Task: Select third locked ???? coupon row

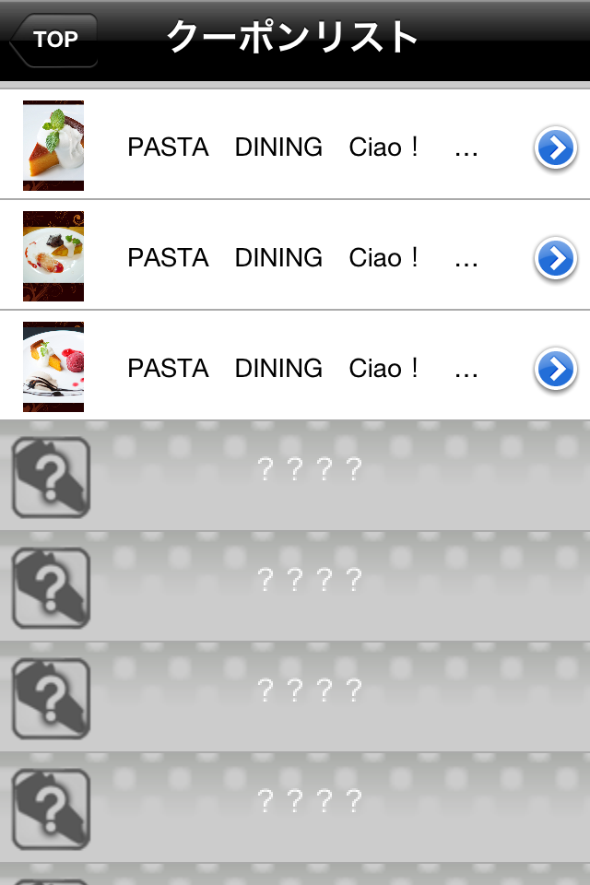Action: click(295, 697)
